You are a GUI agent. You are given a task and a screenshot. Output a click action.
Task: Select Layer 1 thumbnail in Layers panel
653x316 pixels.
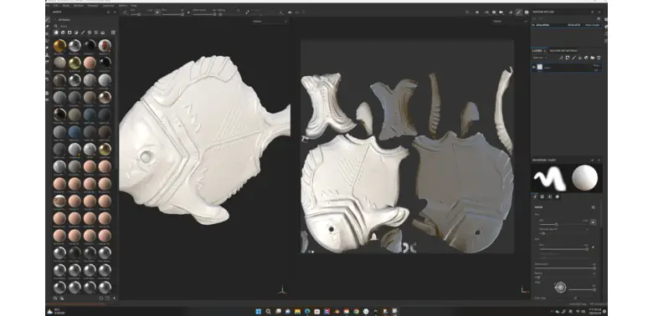click(x=540, y=67)
